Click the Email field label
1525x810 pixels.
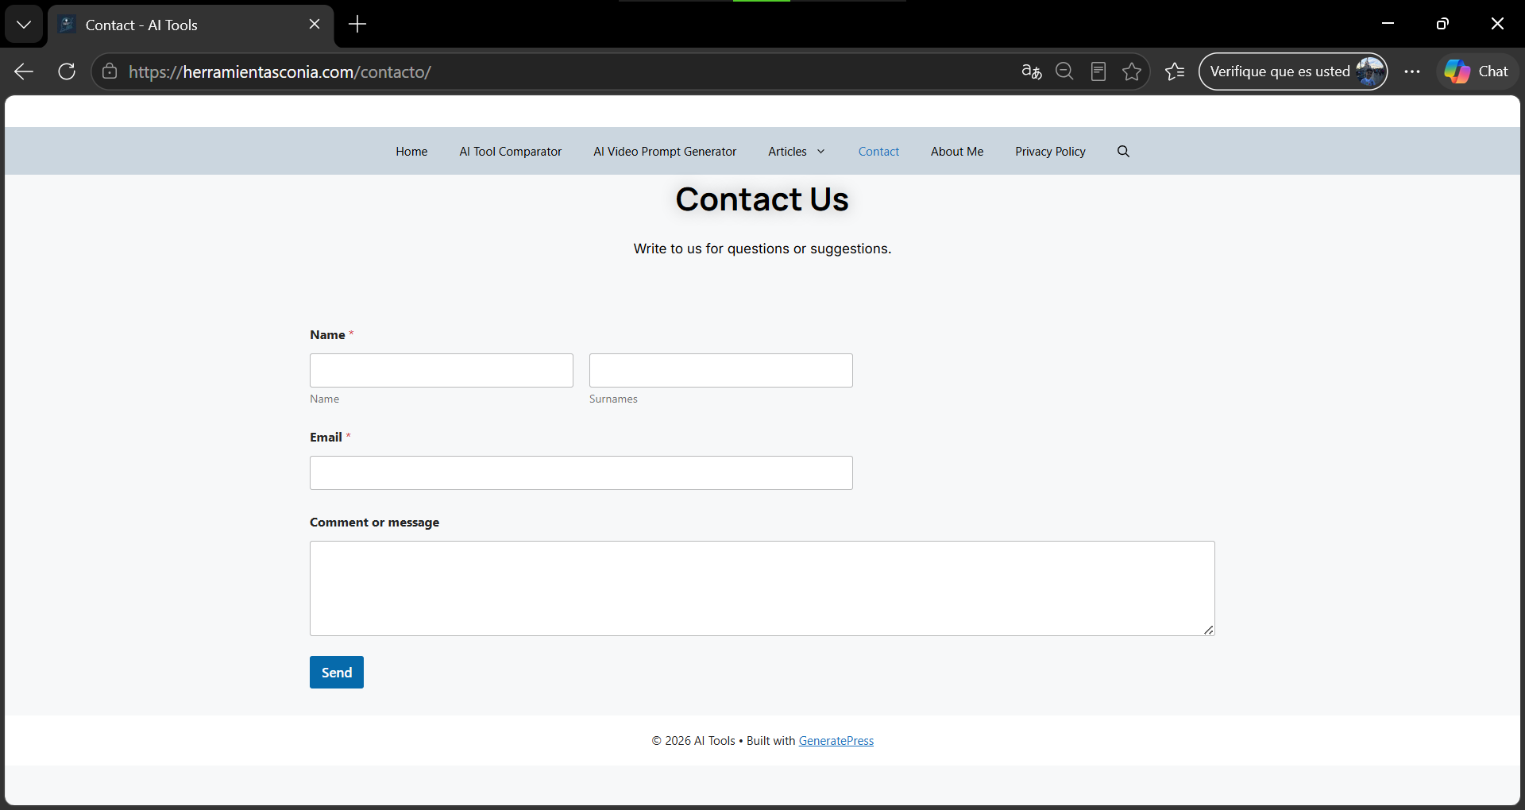coord(326,437)
